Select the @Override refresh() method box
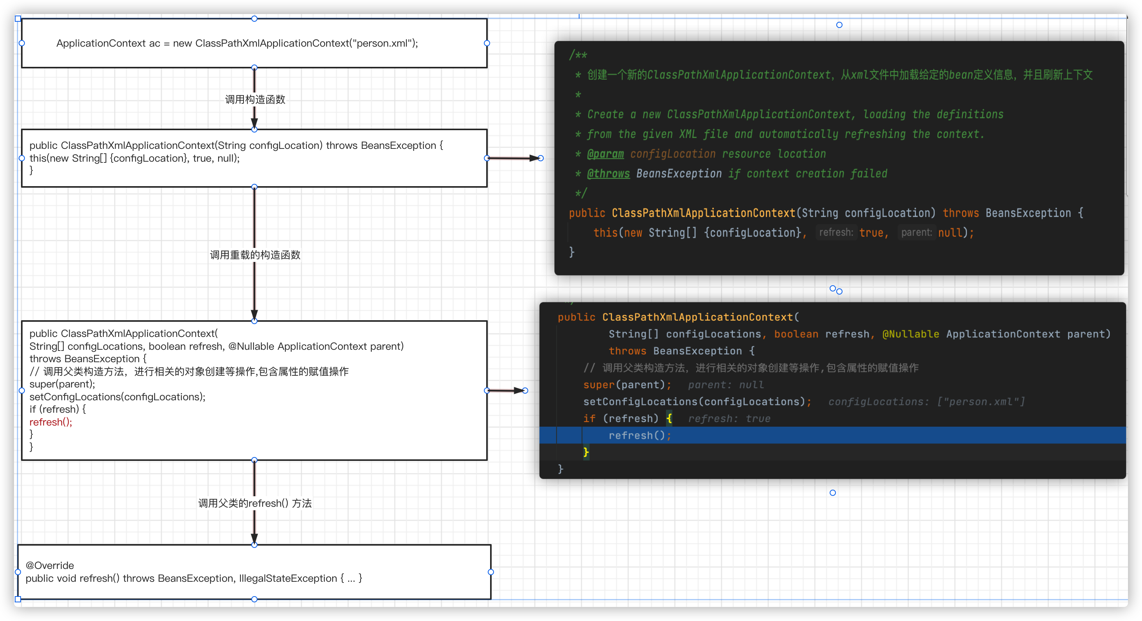This screenshot has height=621, width=1142. click(x=254, y=572)
